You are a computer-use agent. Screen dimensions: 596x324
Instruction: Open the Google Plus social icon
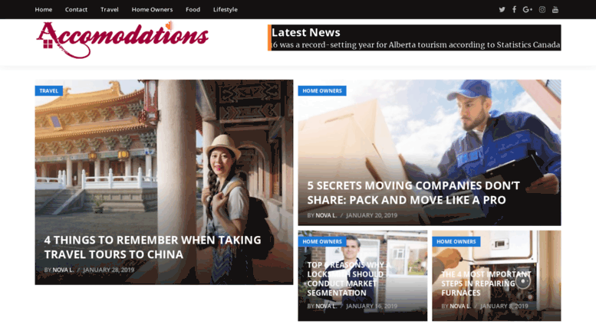[527, 9]
